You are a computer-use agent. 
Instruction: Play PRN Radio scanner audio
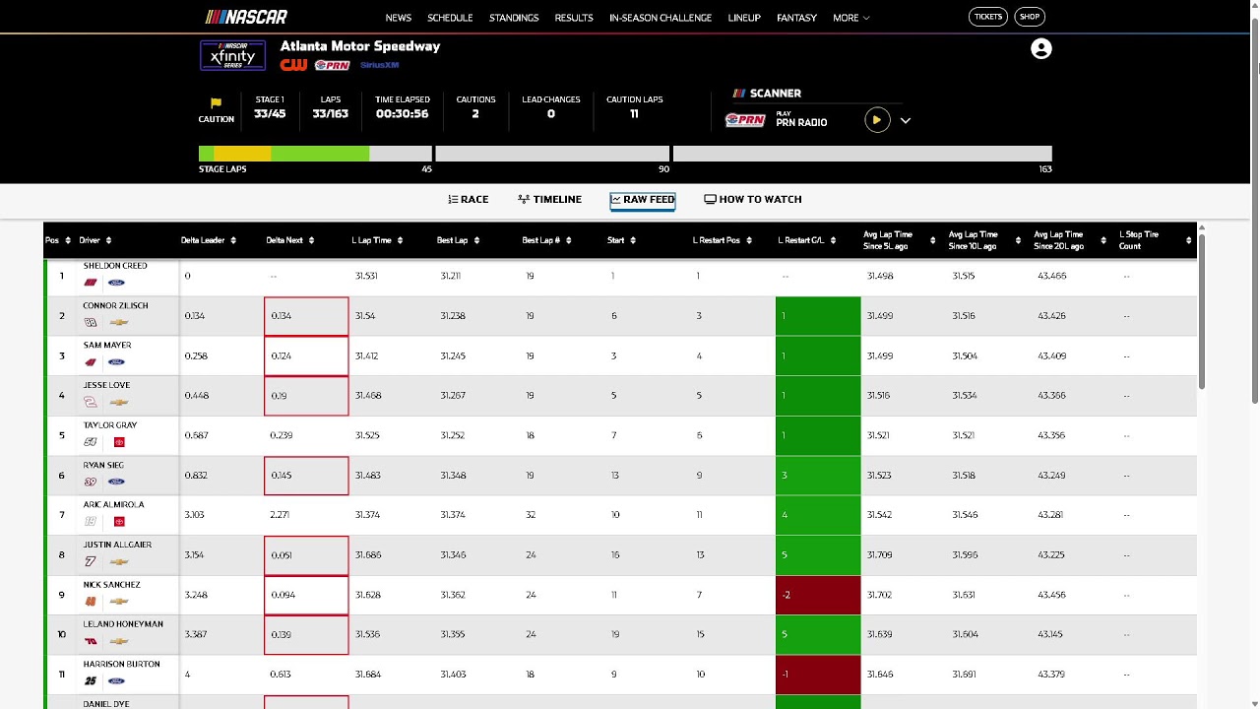click(877, 120)
